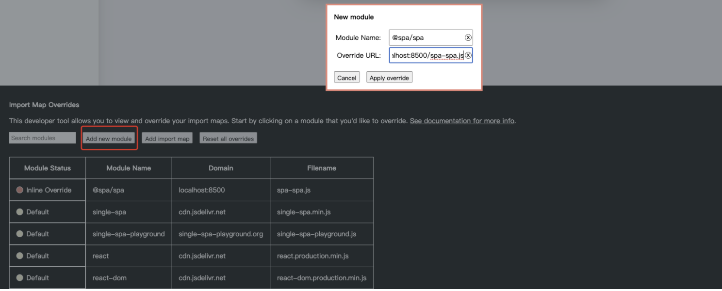The width and height of the screenshot is (722, 291).
Task: Focus the Search modules field
Action: 42,138
